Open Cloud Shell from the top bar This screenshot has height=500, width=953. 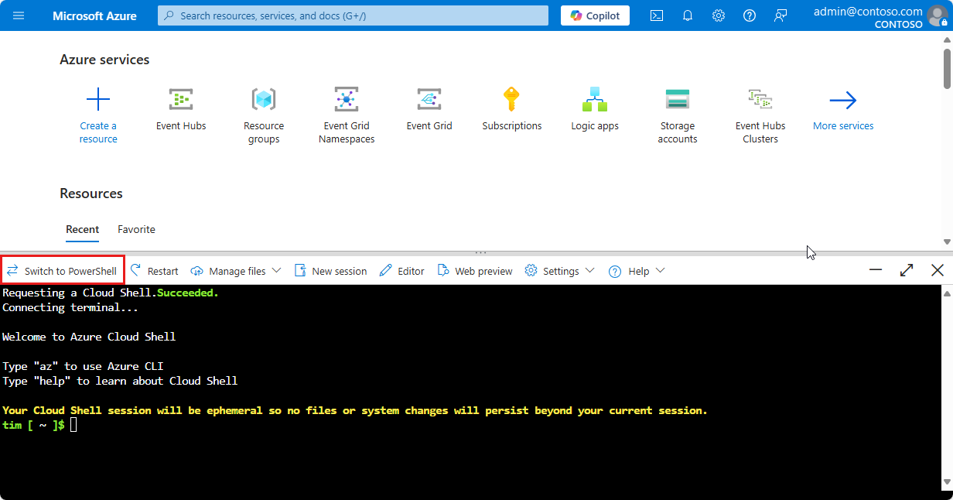pyautogui.click(x=656, y=15)
